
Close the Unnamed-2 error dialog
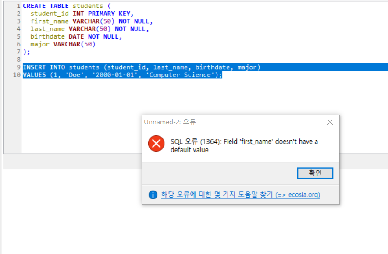(330, 122)
